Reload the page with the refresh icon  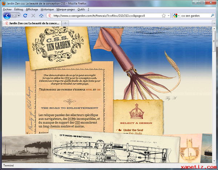coord(25,16)
